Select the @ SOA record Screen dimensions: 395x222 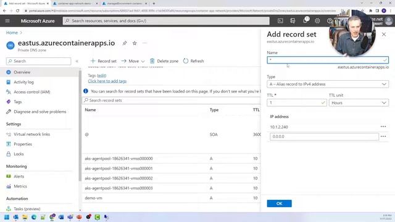coord(87,134)
